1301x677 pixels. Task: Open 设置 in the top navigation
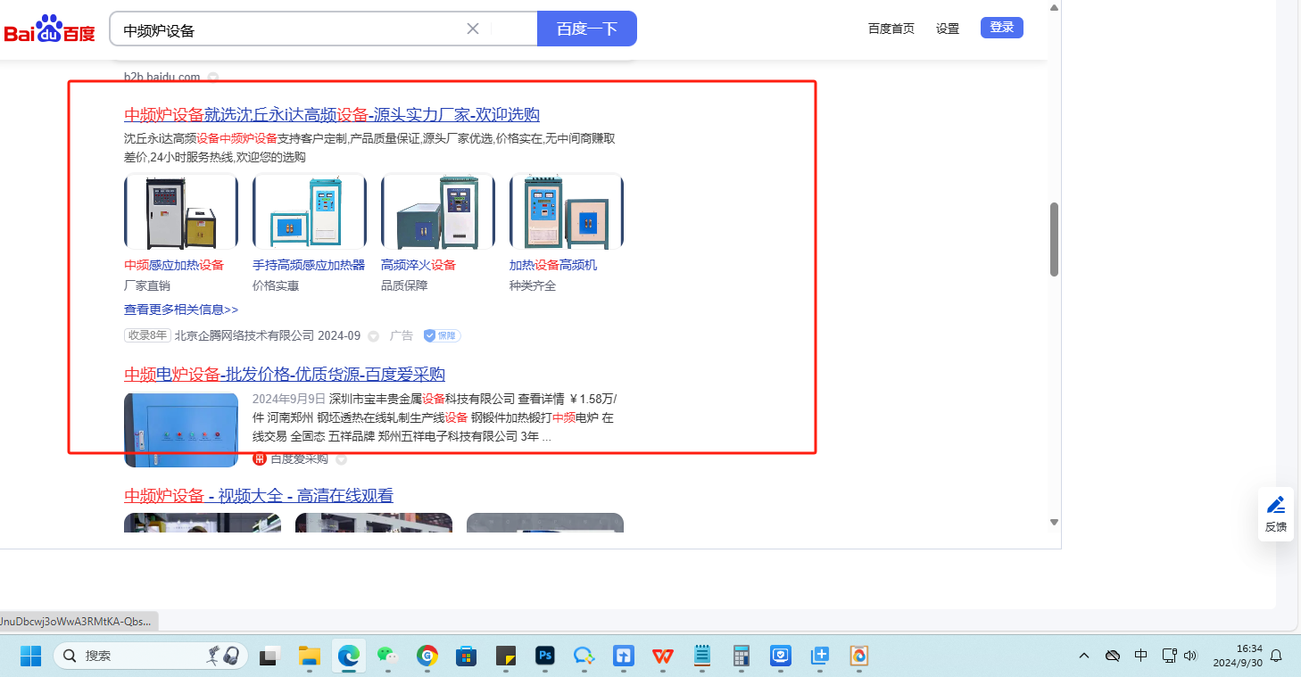pyautogui.click(x=948, y=29)
